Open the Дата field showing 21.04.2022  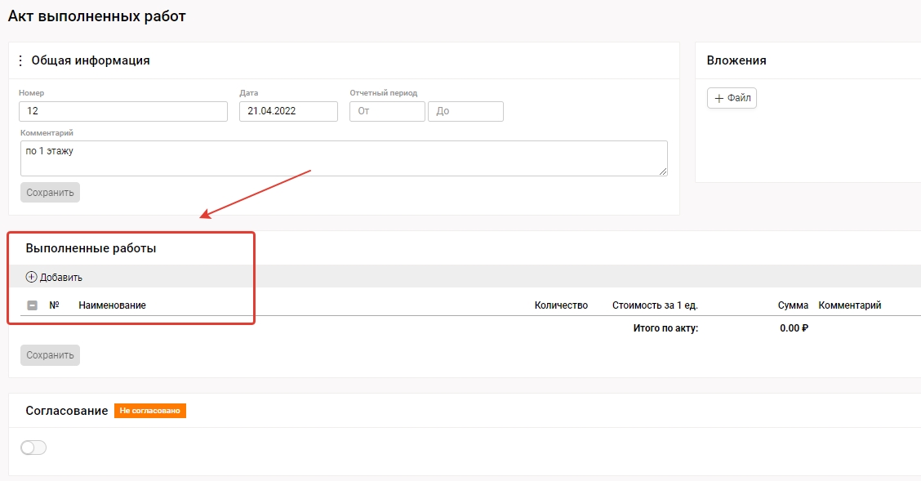pyautogui.click(x=288, y=111)
